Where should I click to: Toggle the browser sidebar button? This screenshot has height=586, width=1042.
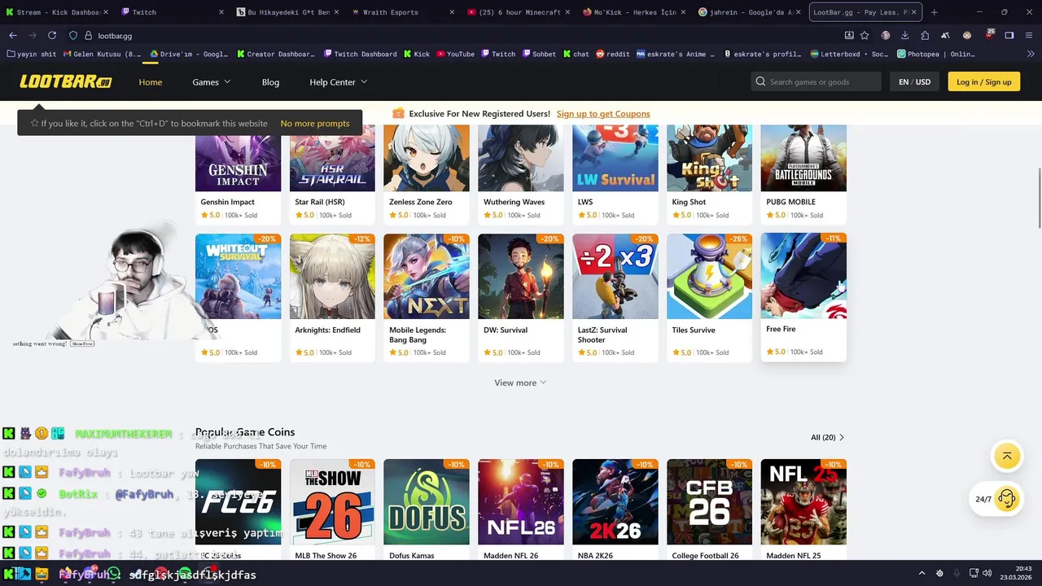[1009, 36]
